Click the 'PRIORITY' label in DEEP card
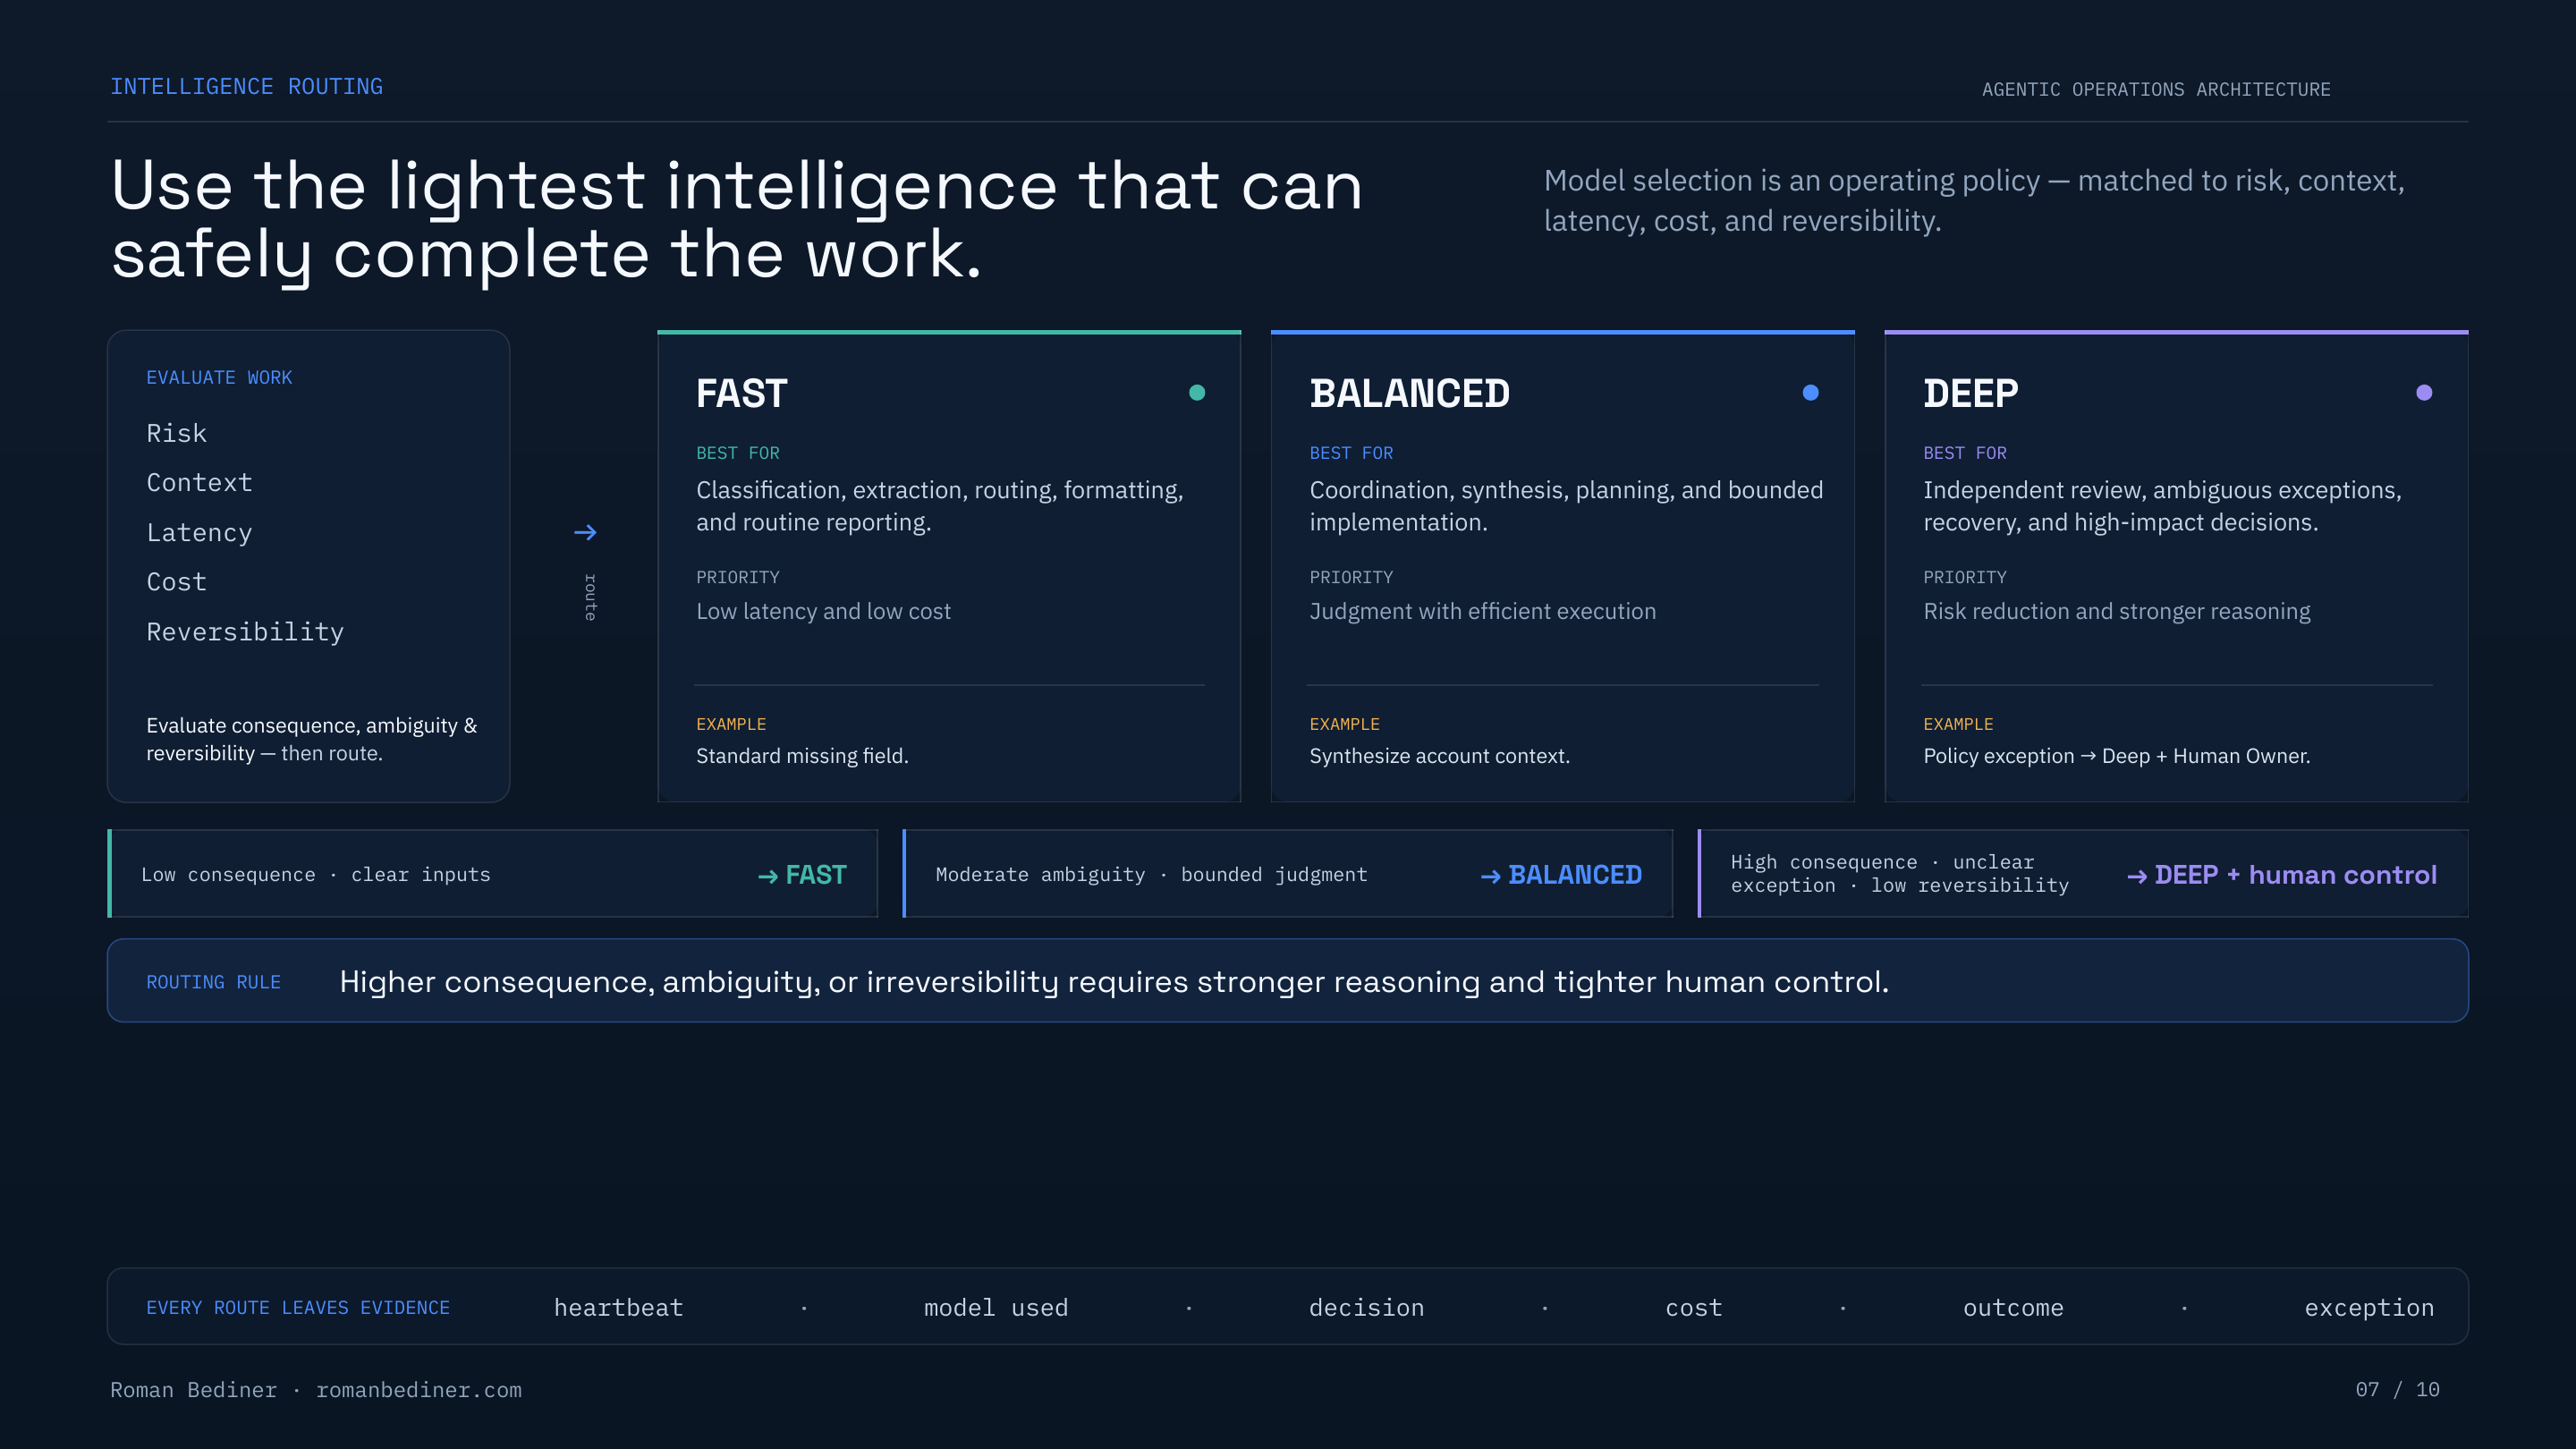Image resolution: width=2576 pixels, height=1449 pixels. (x=1964, y=577)
